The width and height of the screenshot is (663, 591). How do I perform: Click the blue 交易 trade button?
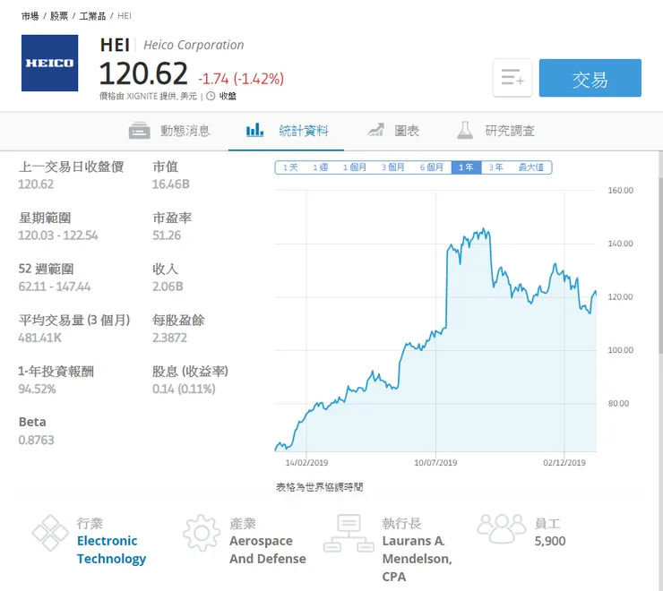[x=590, y=78]
